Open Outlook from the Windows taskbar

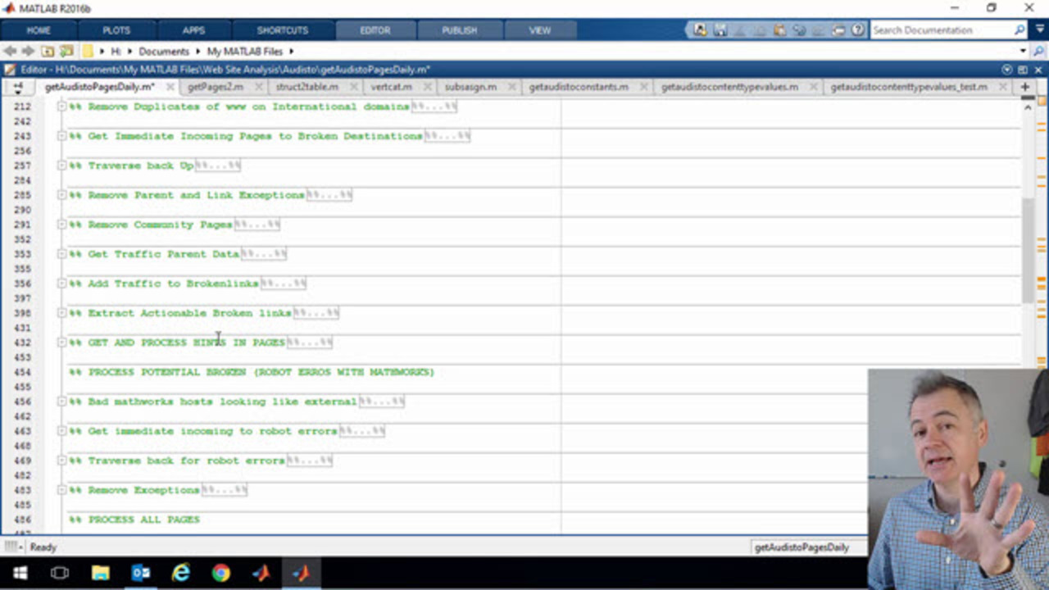[x=141, y=573]
